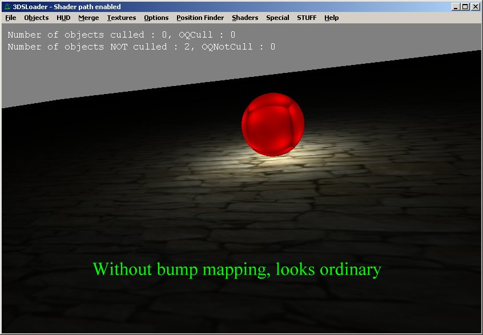Minimize the 3DSLoader window
The image size is (483, 335).
click(456, 7)
